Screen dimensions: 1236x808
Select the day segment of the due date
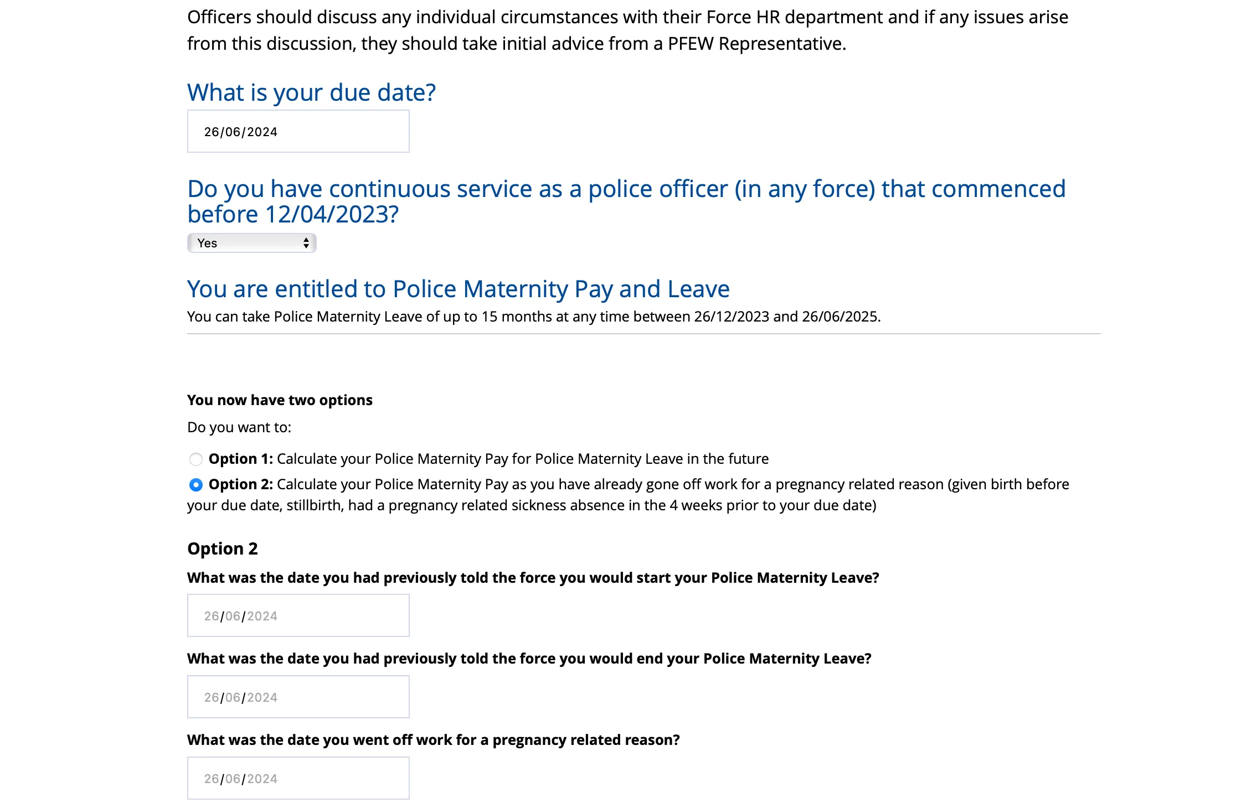pos(213,131)
